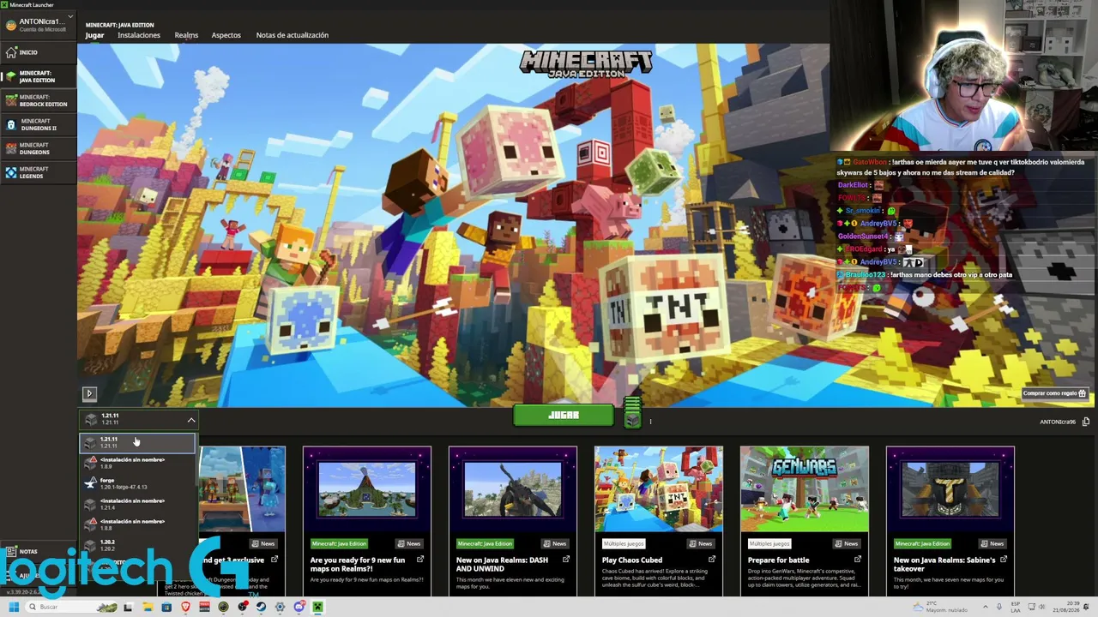The width and height of the screenshot is (1098, 617).
Task: Click Minecraft: Java Edition tag on Sabine's card
Action: (x=922, y=543)
